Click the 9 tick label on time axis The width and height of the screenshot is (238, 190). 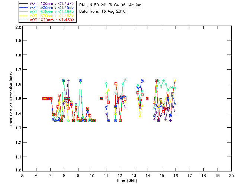click(x=78, y=176)
